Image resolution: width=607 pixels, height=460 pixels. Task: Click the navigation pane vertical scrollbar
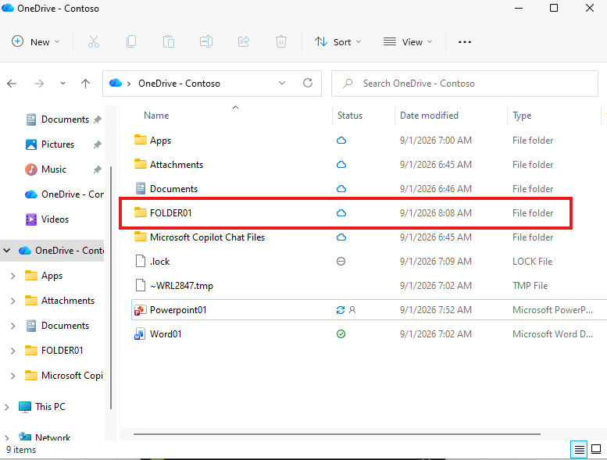point(111,287)
